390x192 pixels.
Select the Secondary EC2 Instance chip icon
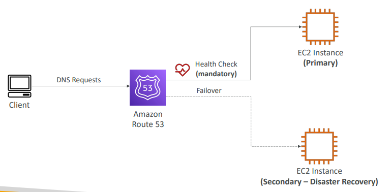319,146
